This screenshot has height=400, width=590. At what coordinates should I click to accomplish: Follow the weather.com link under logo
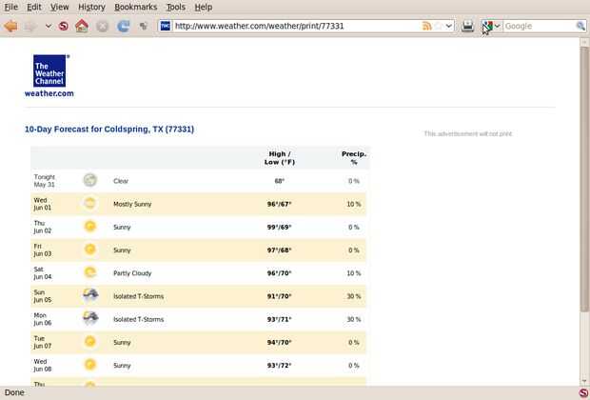tap(49, 93)
